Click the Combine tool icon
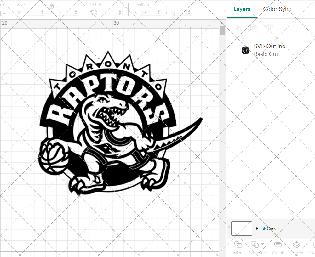 point(255,244)
